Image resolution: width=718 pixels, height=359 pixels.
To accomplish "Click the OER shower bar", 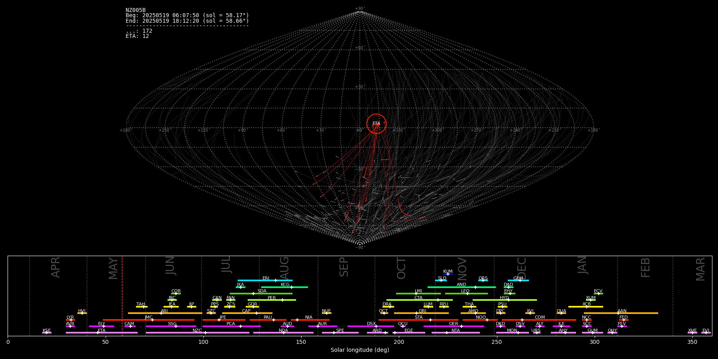I will tap(454, 326).
